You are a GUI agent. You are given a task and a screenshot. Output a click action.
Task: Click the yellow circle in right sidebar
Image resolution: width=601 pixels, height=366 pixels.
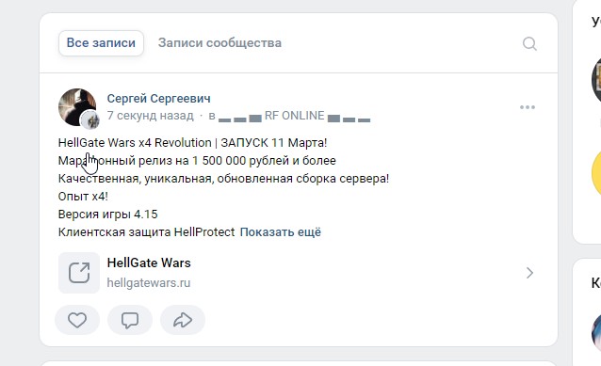click(x=596, y=173)
